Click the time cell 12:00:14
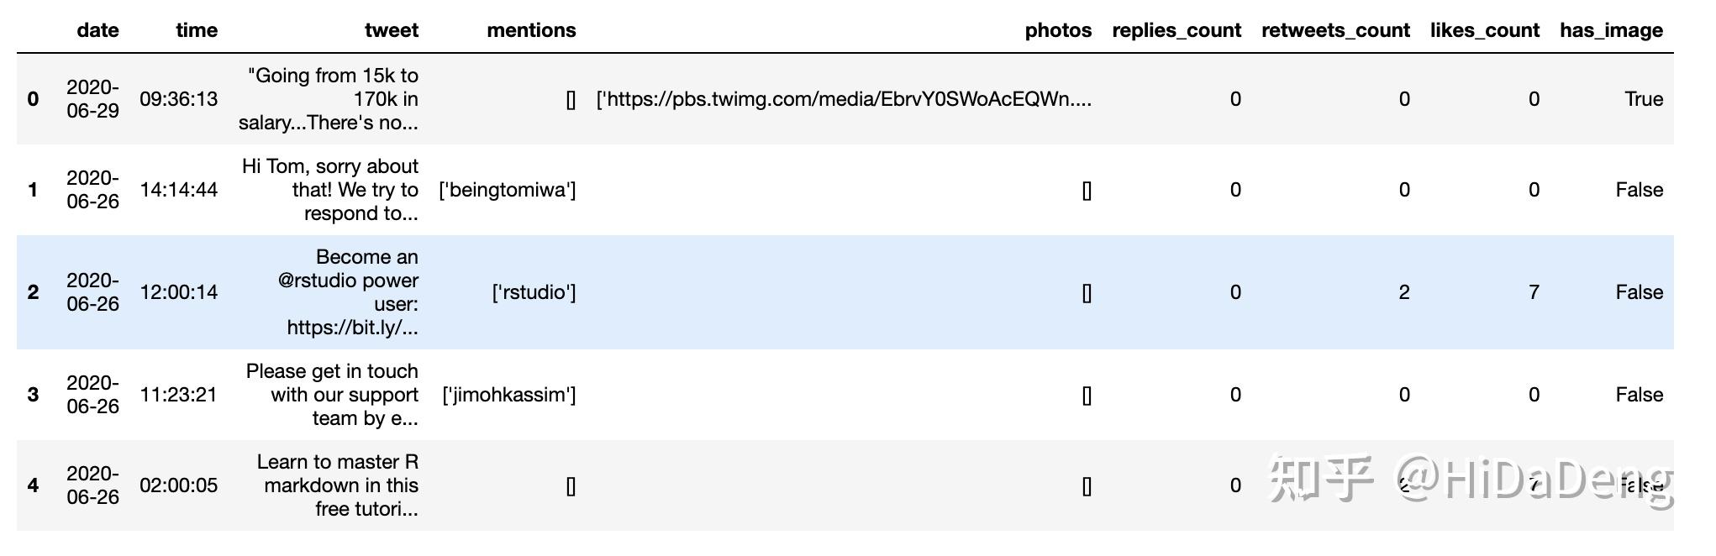Viewport: 1716px width, 556px height. pyautogui.click(x=178, y=292)
